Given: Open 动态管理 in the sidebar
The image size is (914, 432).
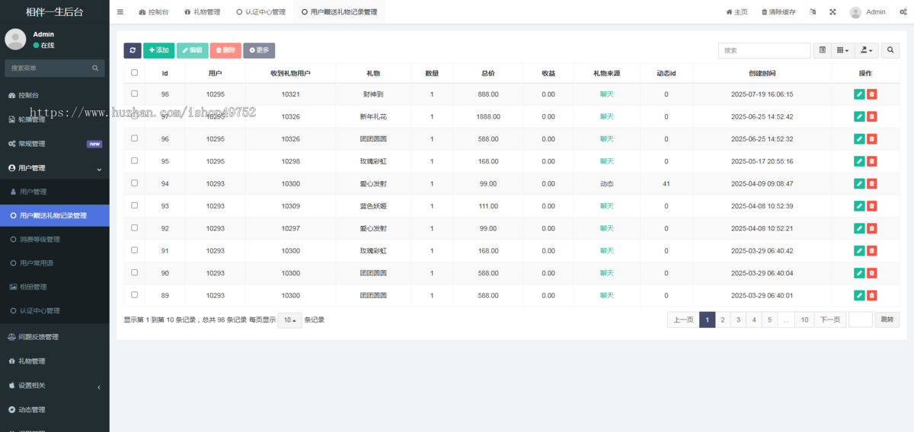Looking at the screenshot, I should 54,410.
